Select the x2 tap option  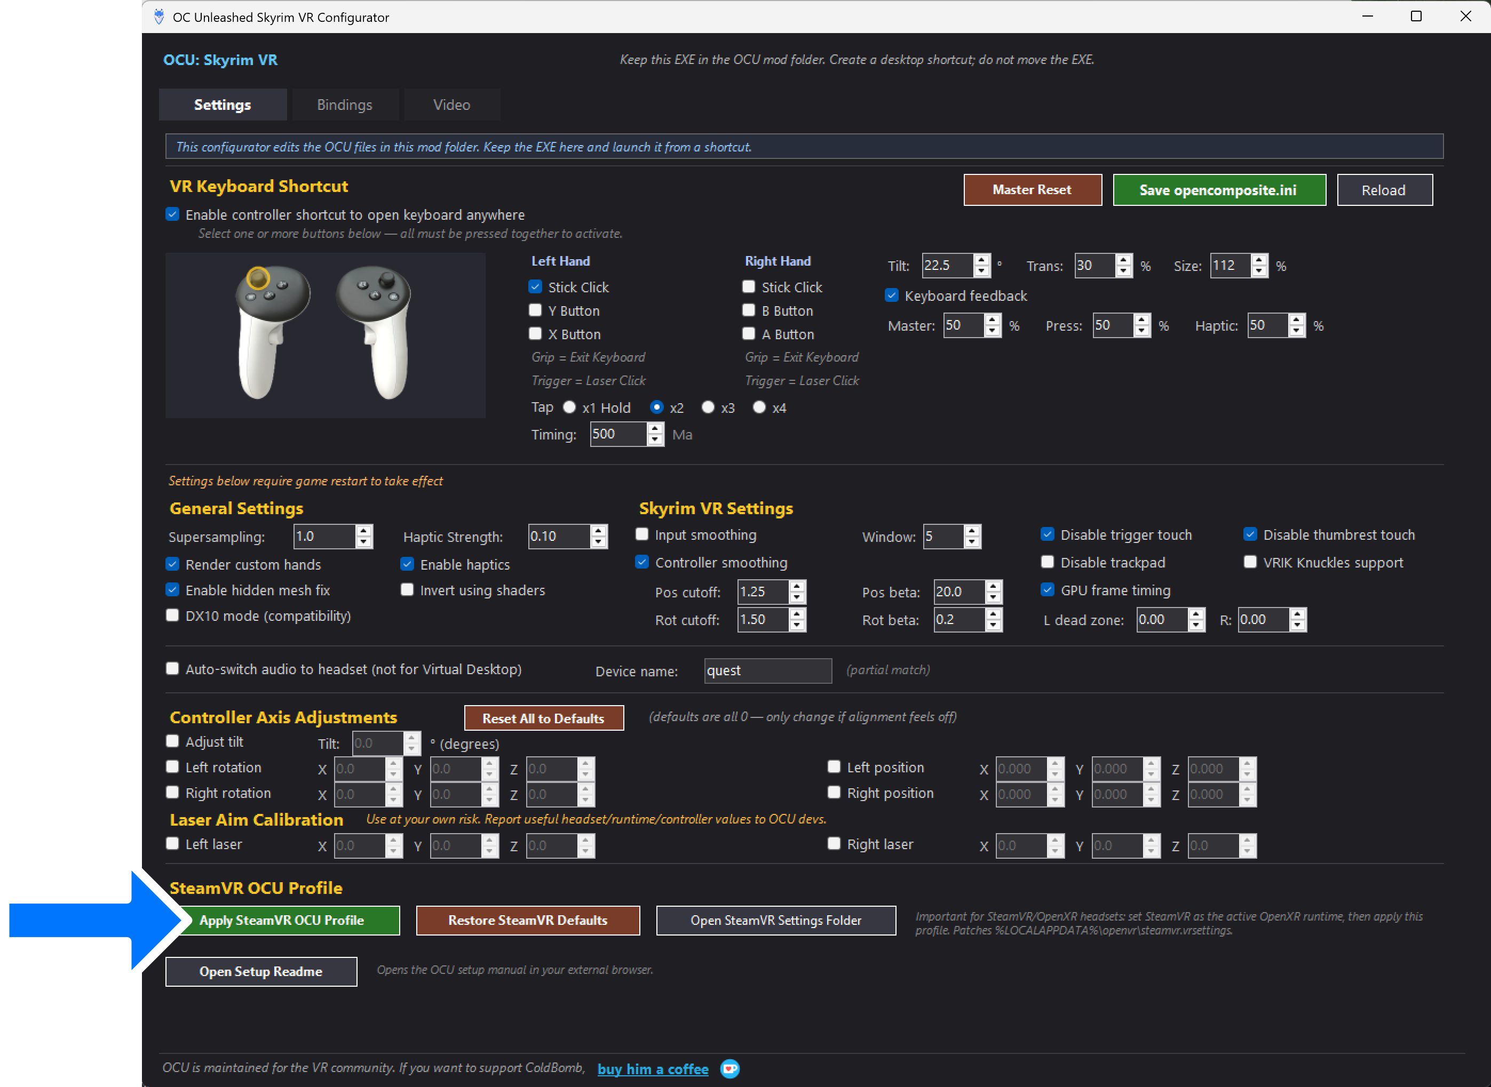pyautogui.click(x=656, y=407)
